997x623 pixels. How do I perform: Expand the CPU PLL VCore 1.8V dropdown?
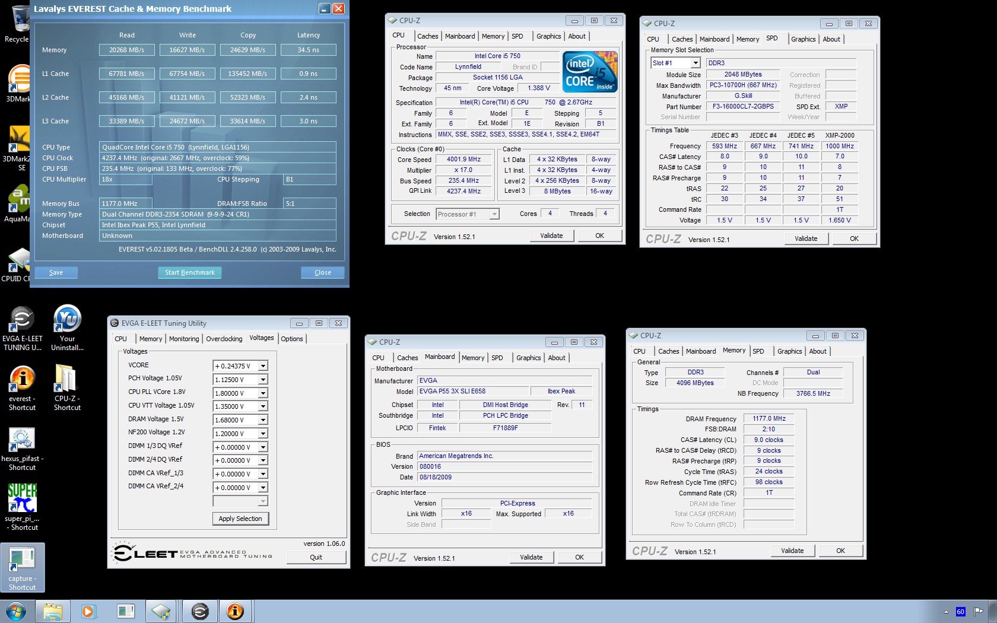coord(263,393)
